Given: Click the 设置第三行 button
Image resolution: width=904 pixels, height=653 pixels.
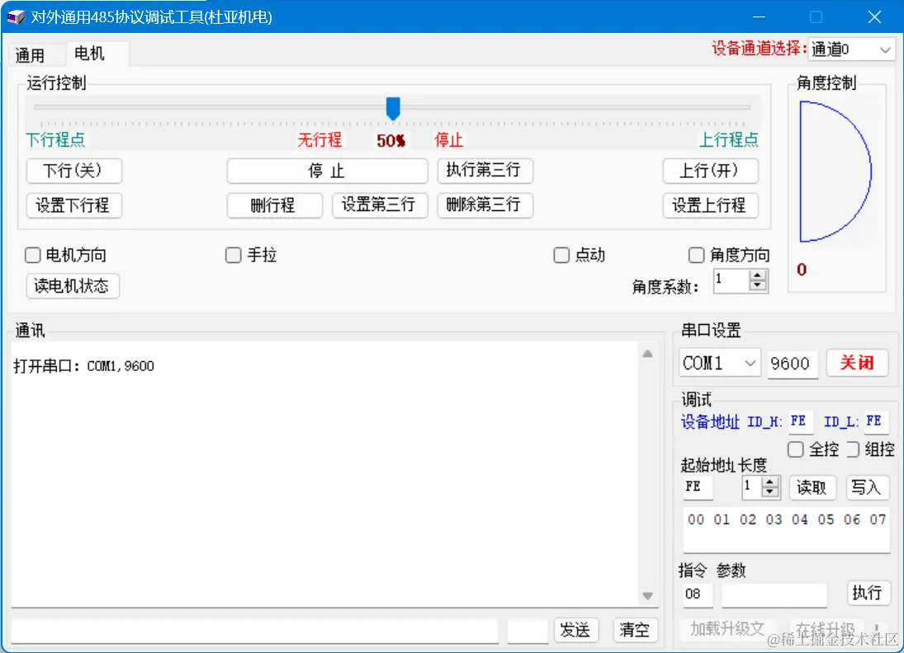Looking at the screenshot, I should coord(380,204).
